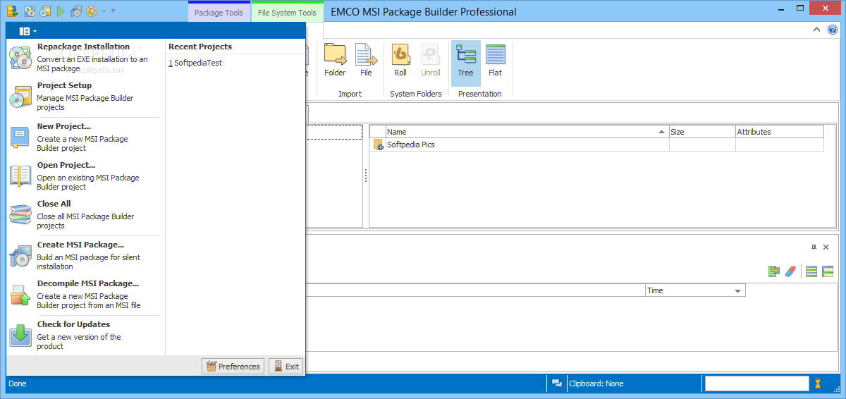Click the application logo icon in title bar
846x399 pixels.
point(12,11)
